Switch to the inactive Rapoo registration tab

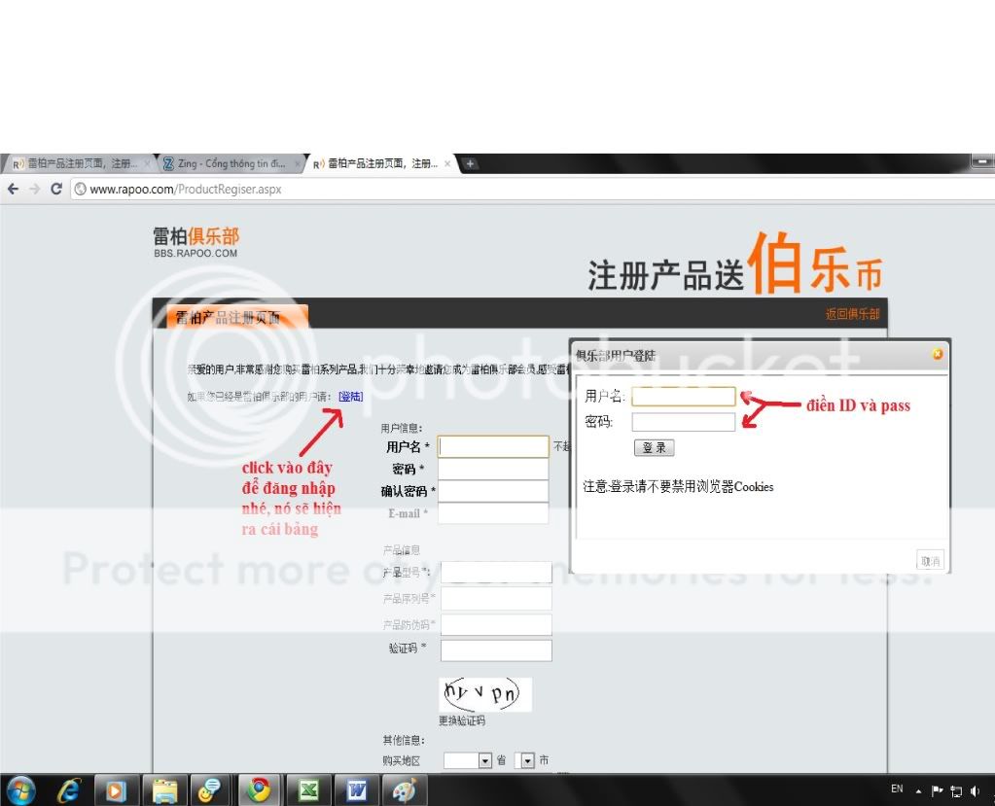click(80, 163)
